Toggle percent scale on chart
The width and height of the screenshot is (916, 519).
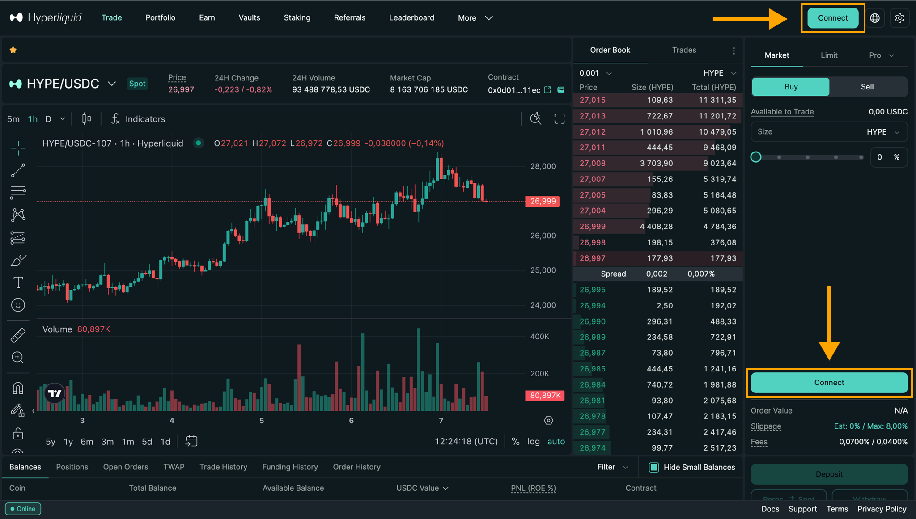click(516, 441)
